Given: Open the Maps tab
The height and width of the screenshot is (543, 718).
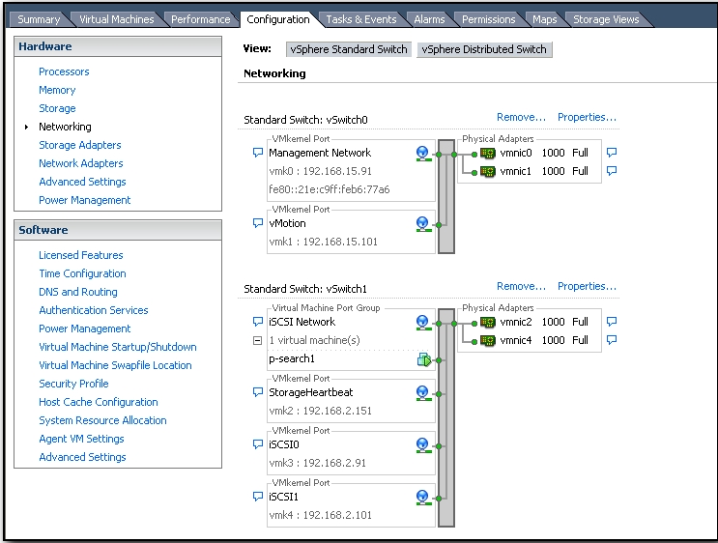Looking at the screenshot, I should (x=545, y=19).
